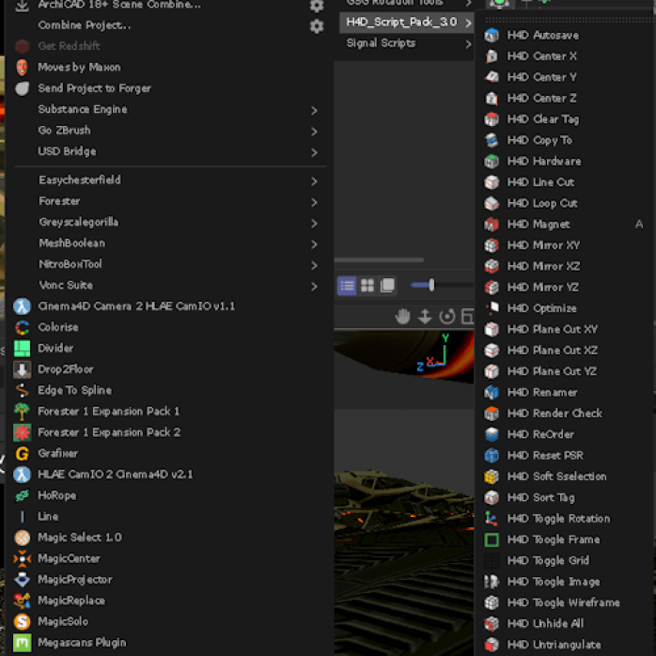This screenshot has width=656, height=656.
Task: Click the H4D Renamer icon
Action: pos(492,392)
